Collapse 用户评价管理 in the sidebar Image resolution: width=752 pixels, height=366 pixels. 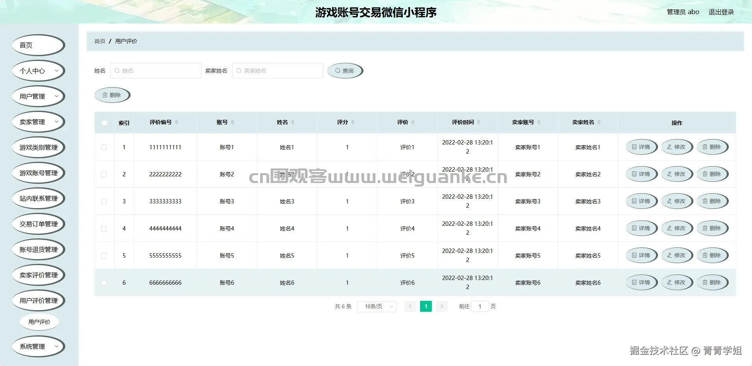coord(38,300)
